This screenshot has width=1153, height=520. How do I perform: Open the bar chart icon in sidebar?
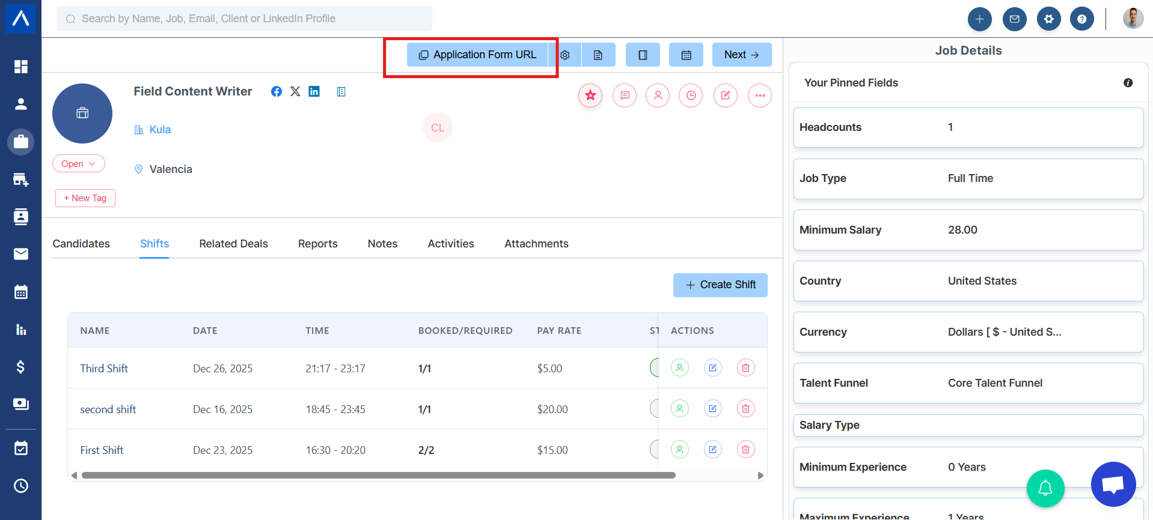(x=21, y=330)
